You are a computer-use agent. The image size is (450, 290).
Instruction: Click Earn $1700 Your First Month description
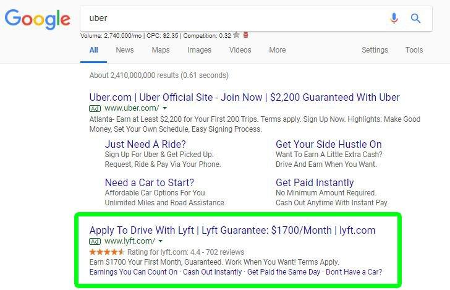(214, 262)
